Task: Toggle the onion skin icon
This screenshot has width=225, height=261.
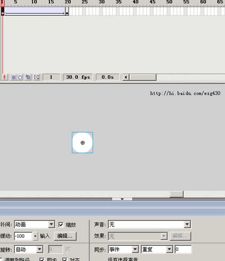Action: (13, 77)
